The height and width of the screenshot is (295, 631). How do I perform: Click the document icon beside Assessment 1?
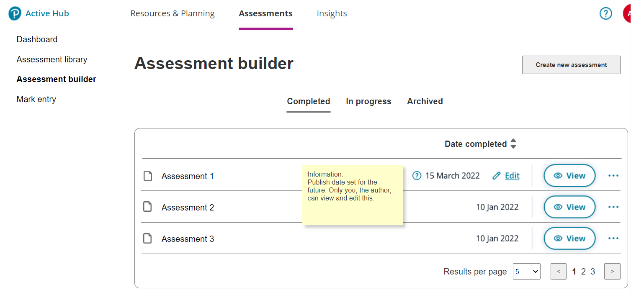click(x=147, y=176)
